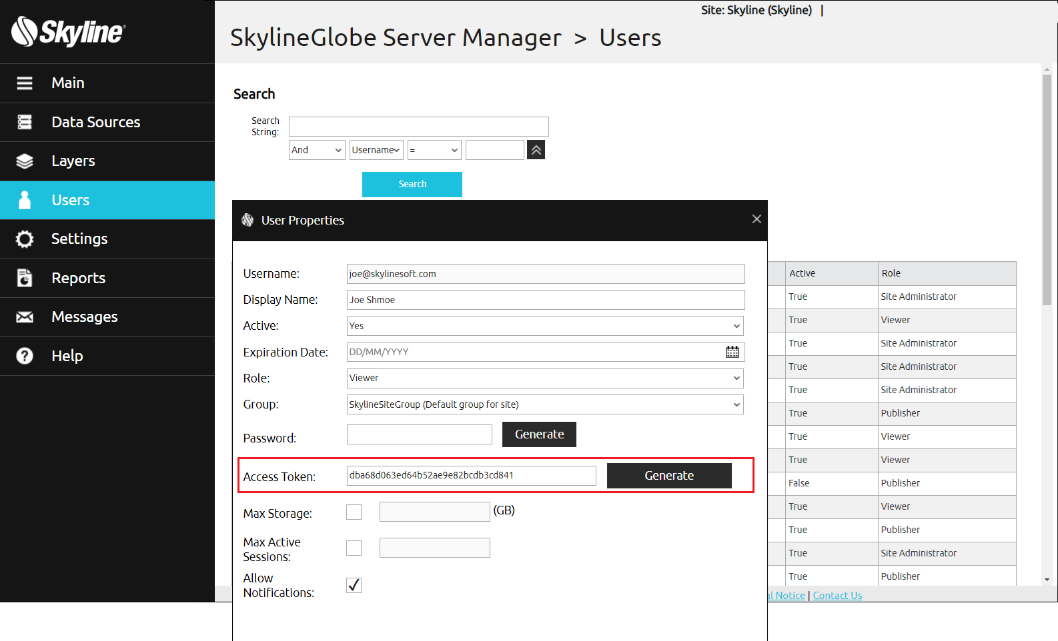Click the Max Active Sessions input field

coord(435,548)
